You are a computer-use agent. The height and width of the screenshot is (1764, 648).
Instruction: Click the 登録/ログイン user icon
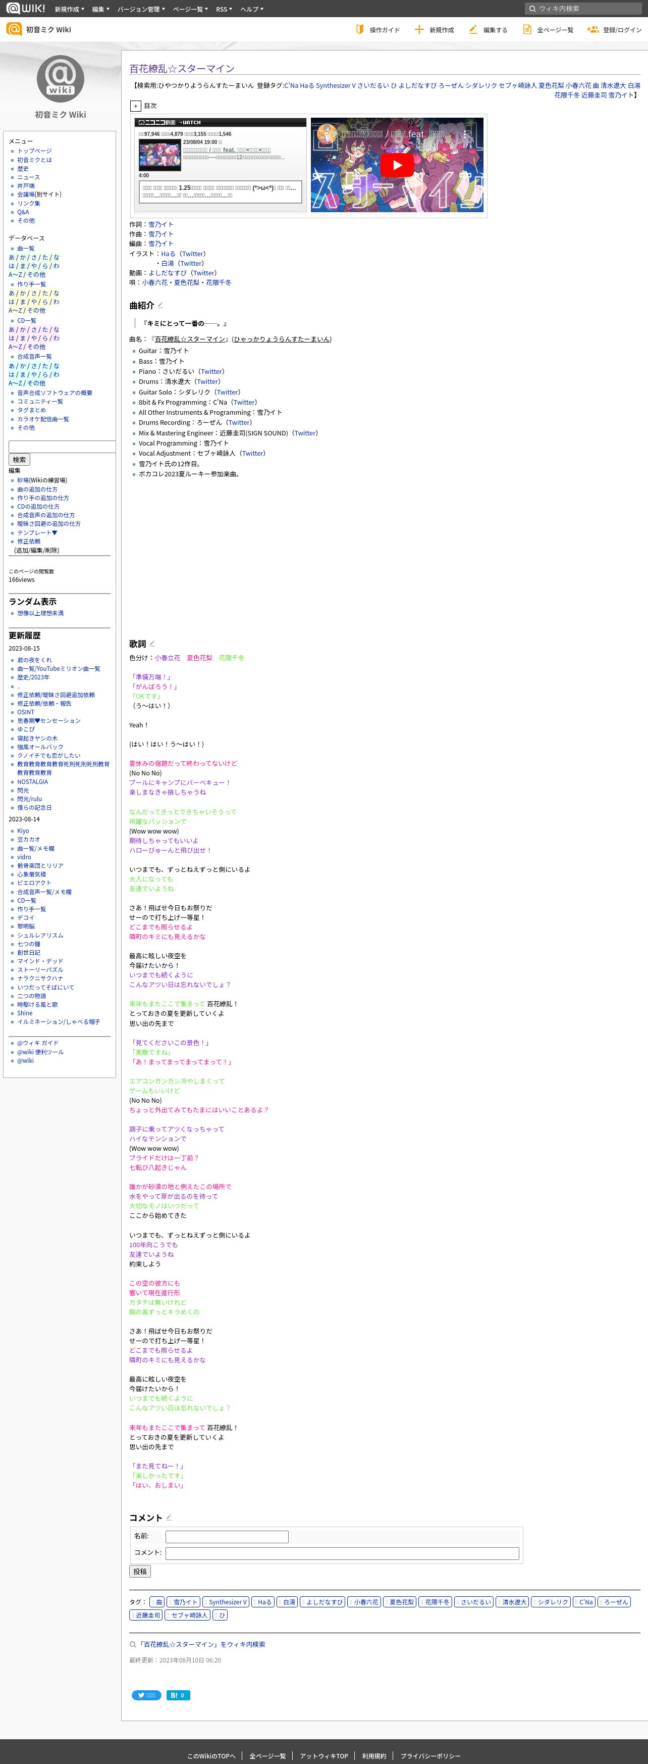(x=592, y=29)
